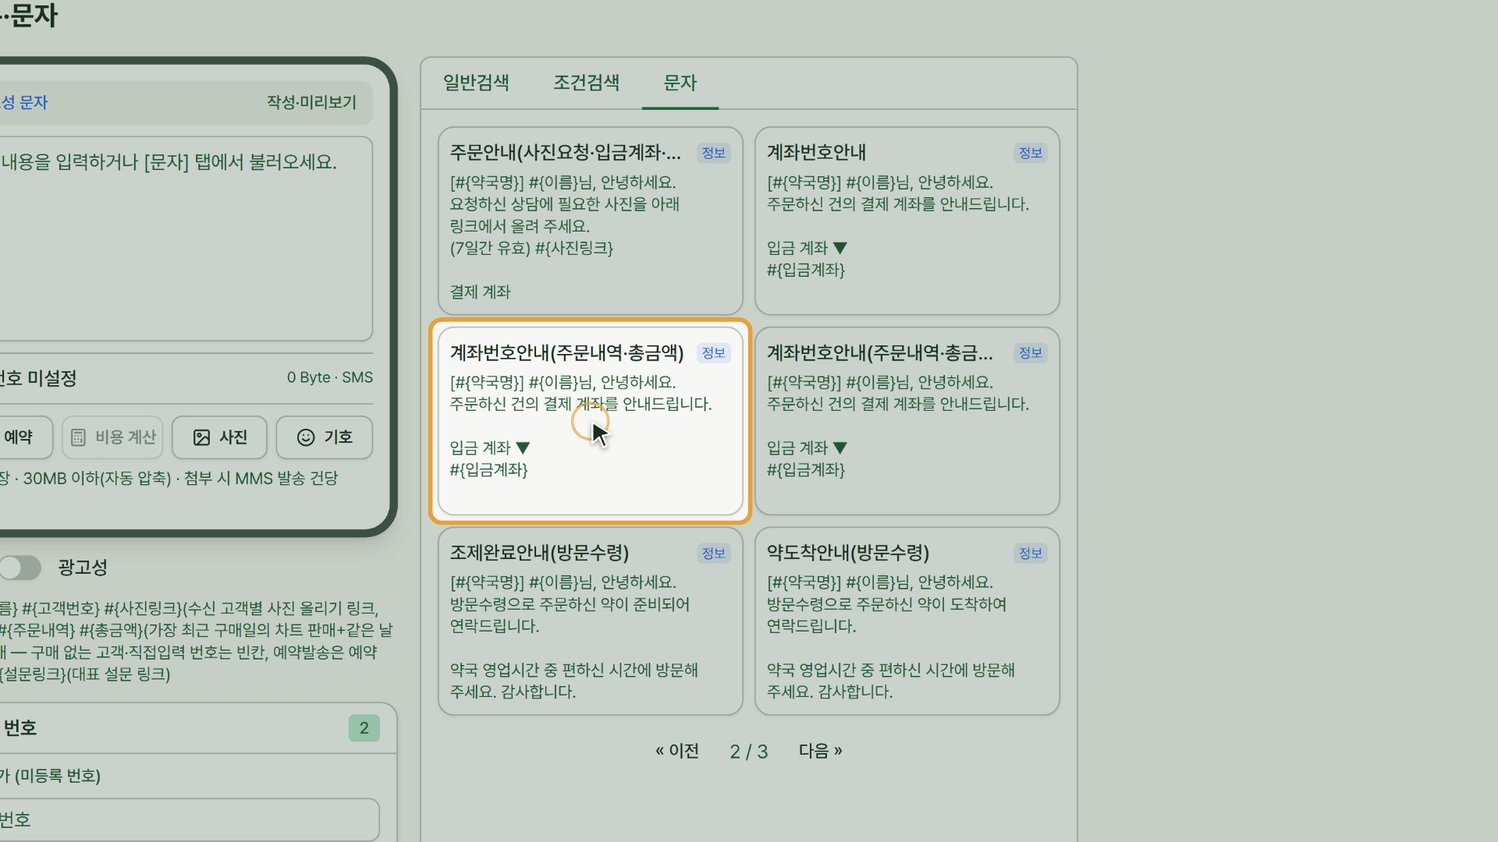
Task: Switch to the 조건검색 tab
Action: 587,83
